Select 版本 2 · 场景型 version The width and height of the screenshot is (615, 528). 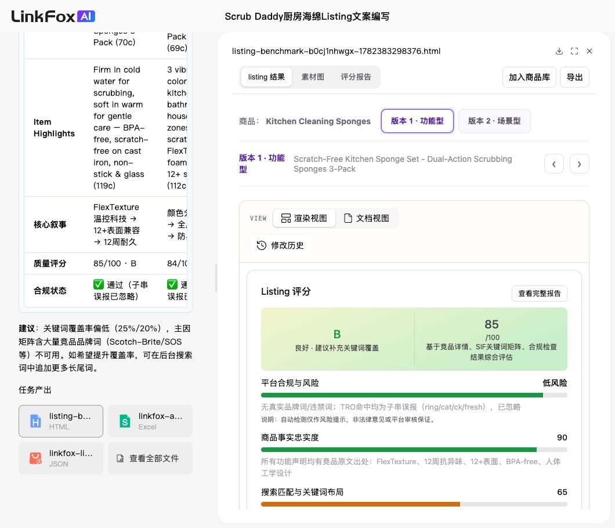(494, 121)
